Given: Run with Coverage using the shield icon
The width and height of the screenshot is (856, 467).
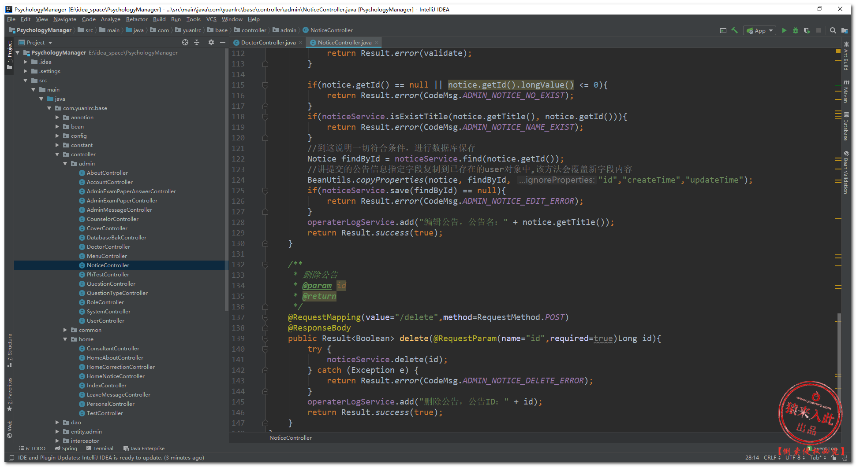Looking at the screenshot, I should coord(807,30).
